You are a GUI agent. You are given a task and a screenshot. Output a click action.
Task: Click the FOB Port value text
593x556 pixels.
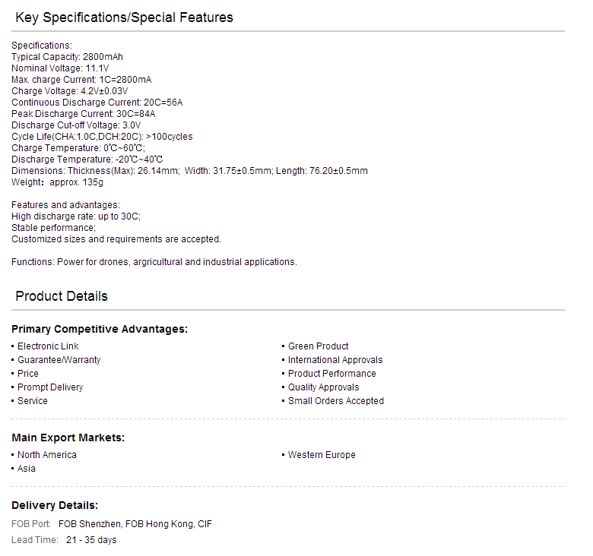pyautogui.click(x=135, y=524)
